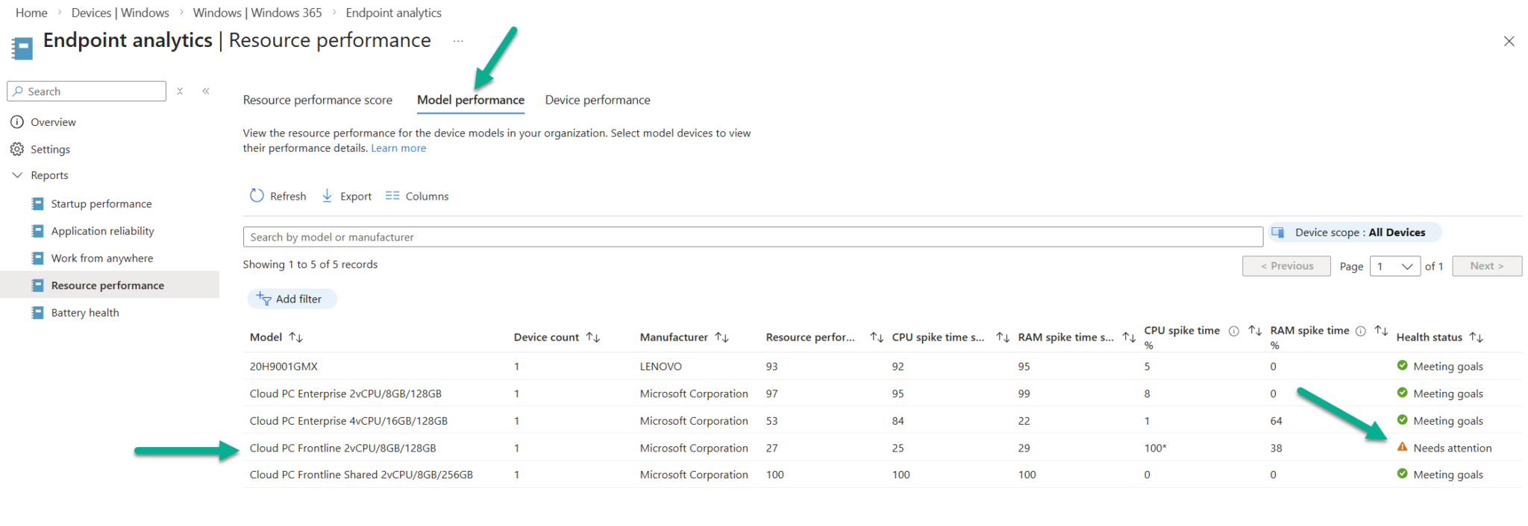Open the Learn more link
Viewport: 1528px width, 526px height.
(x=398, y=148)
